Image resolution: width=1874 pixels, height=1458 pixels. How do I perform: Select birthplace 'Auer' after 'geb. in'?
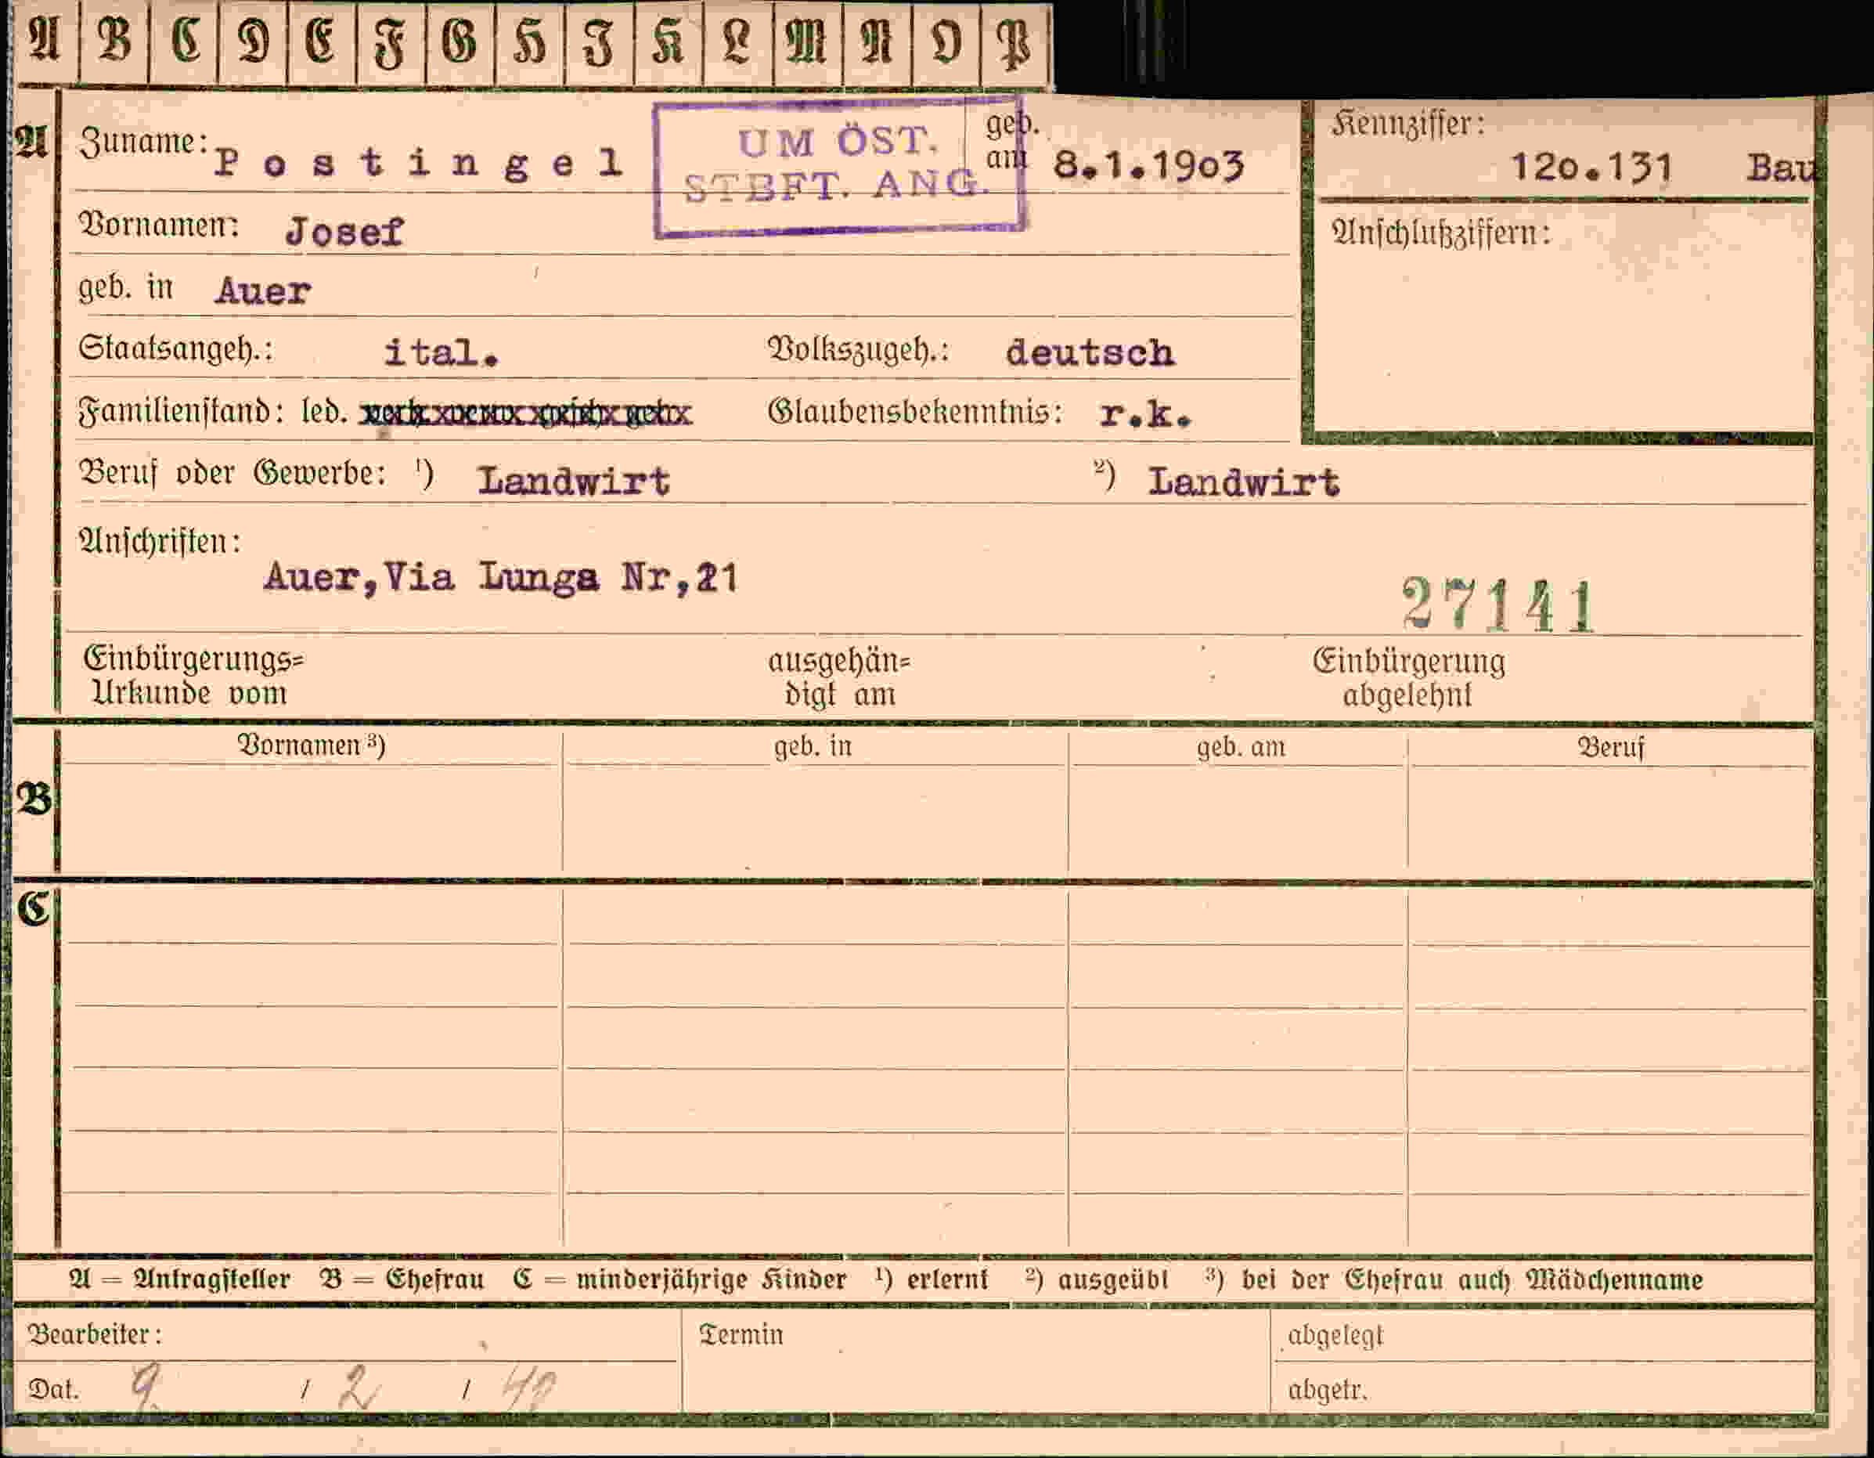tap(262, 291)
